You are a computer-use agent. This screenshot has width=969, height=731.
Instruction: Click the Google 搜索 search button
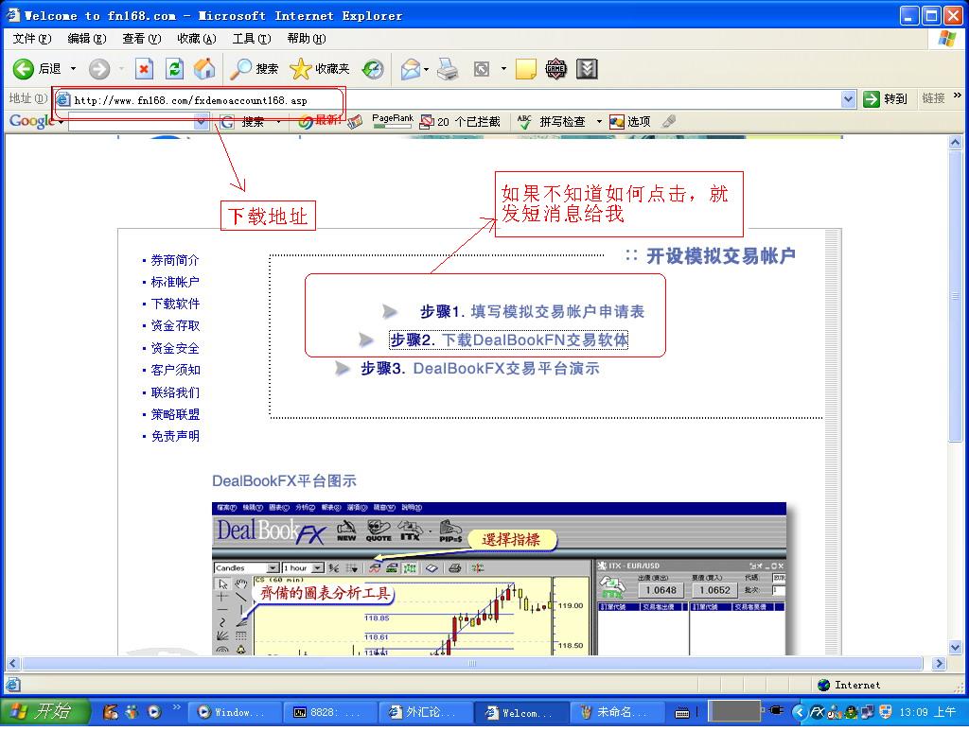pyautogui.click(x=245, y=122)
